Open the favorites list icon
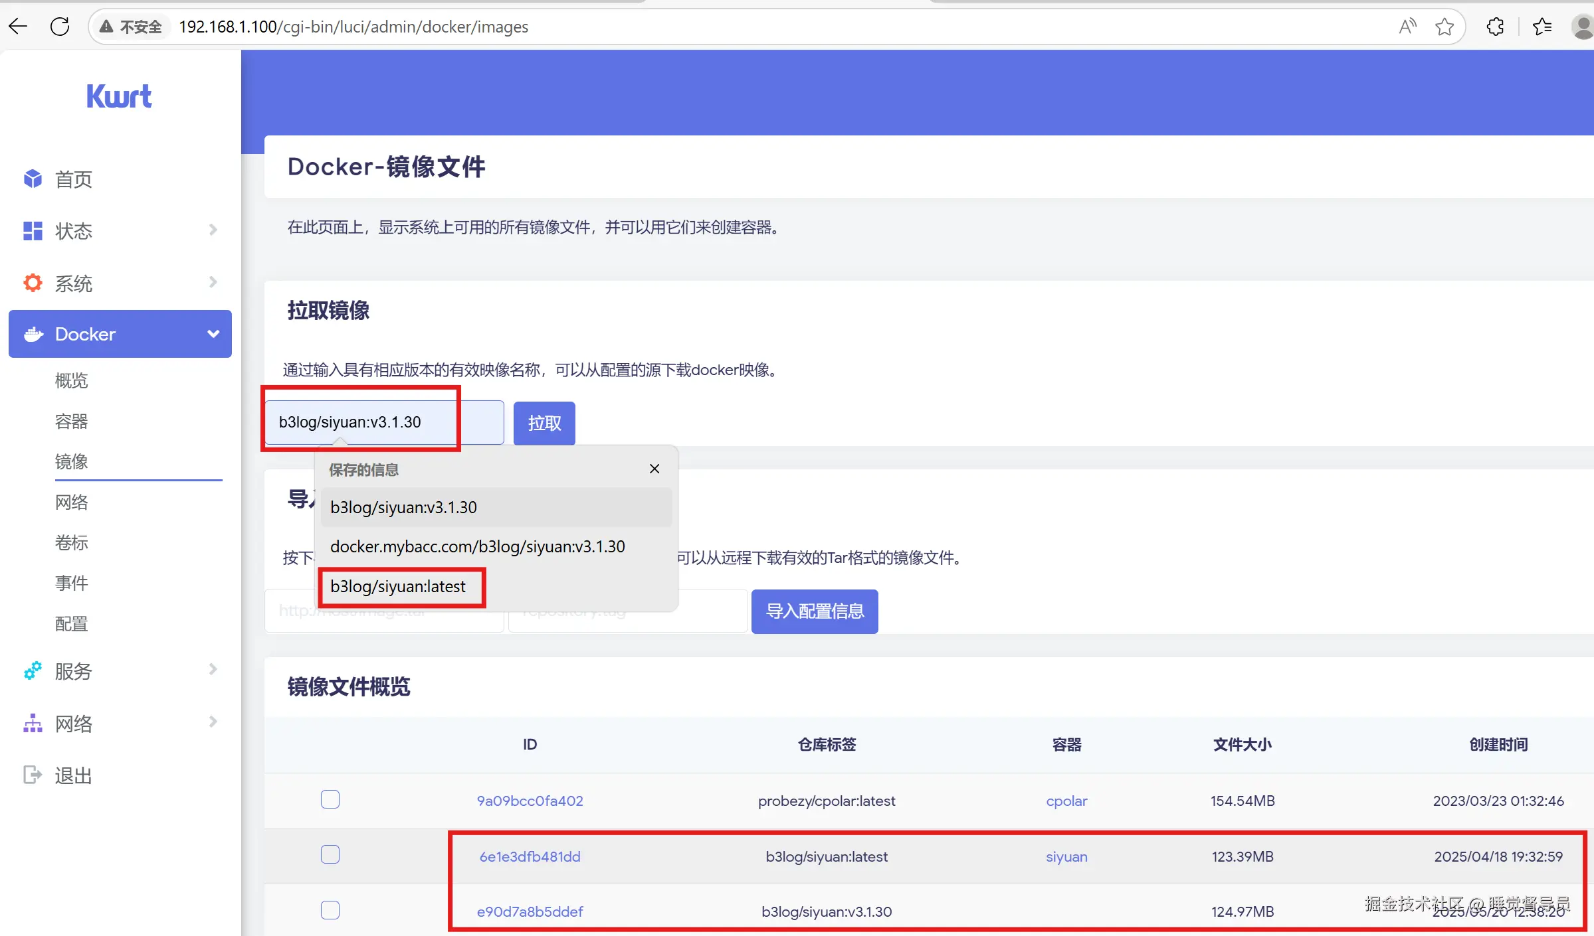The width and height of the screenshot is (1594, 936). (x=1542, y=27)
